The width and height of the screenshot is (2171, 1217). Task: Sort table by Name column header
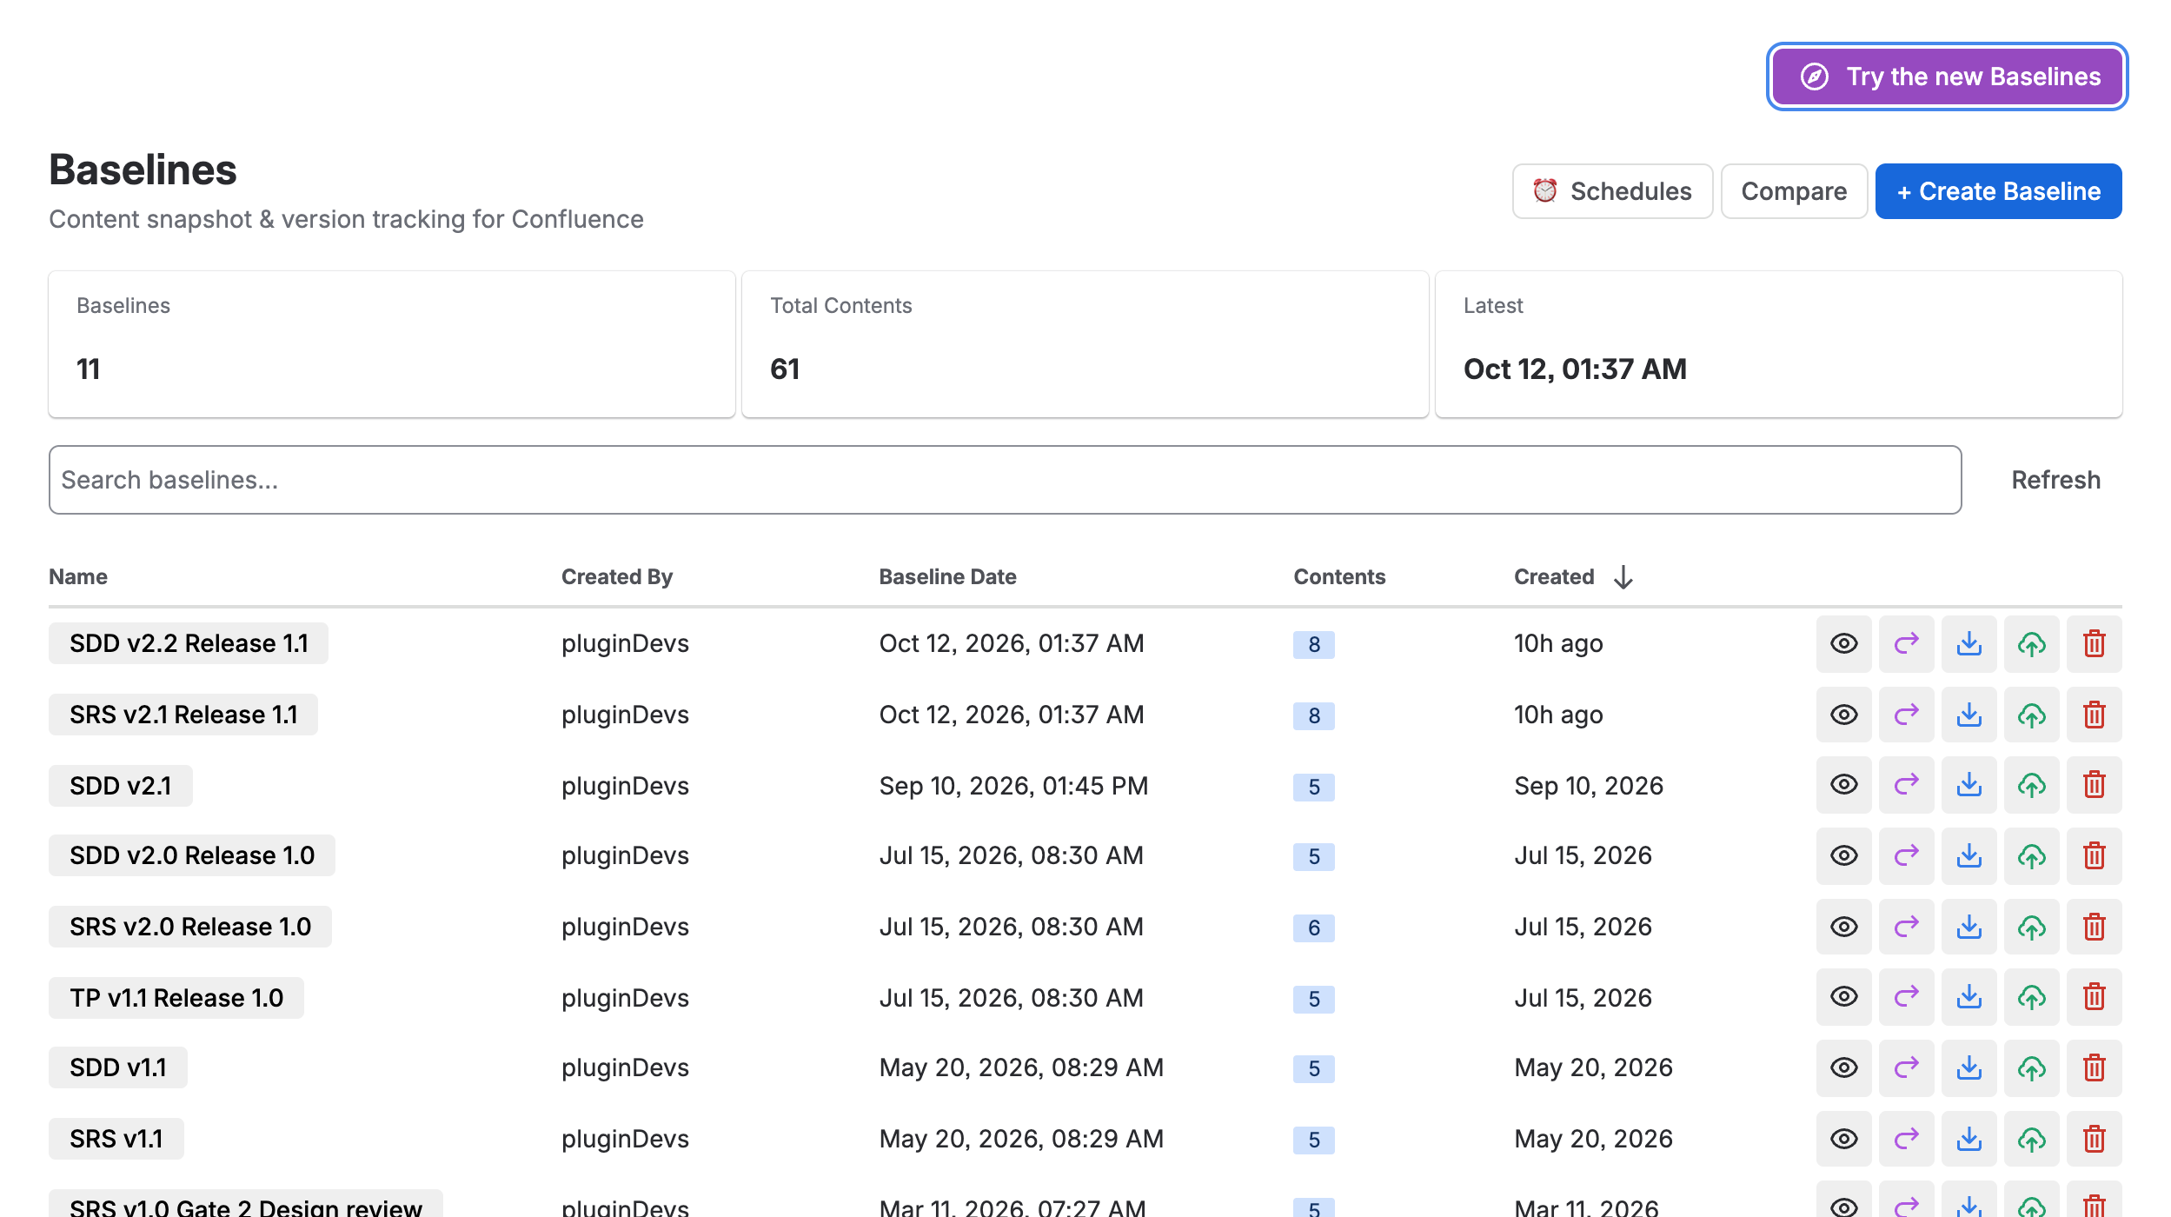click(78, 577)
